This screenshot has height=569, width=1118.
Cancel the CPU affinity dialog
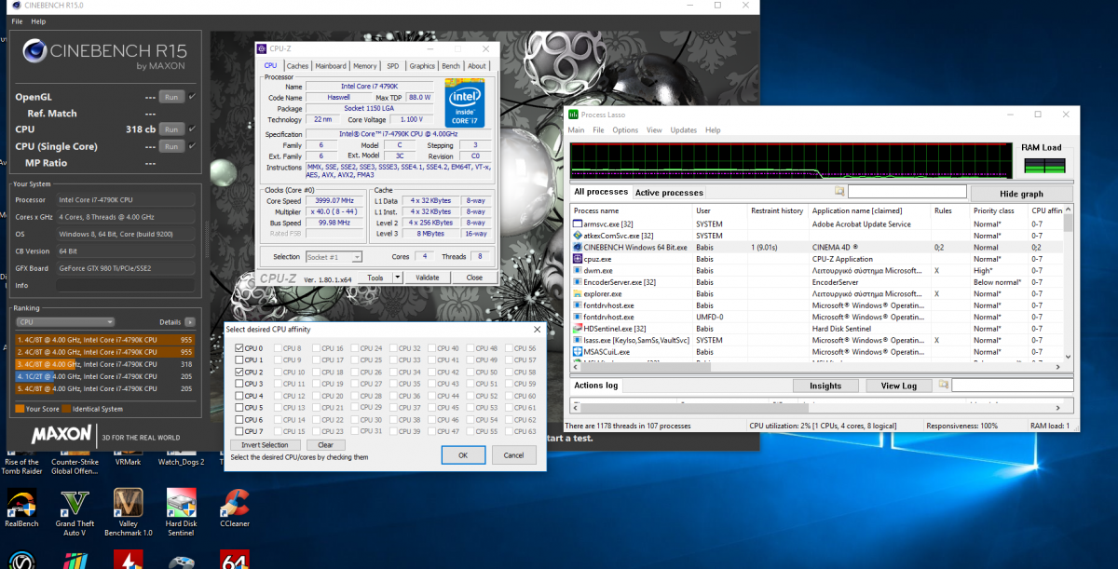click(513, 455)
